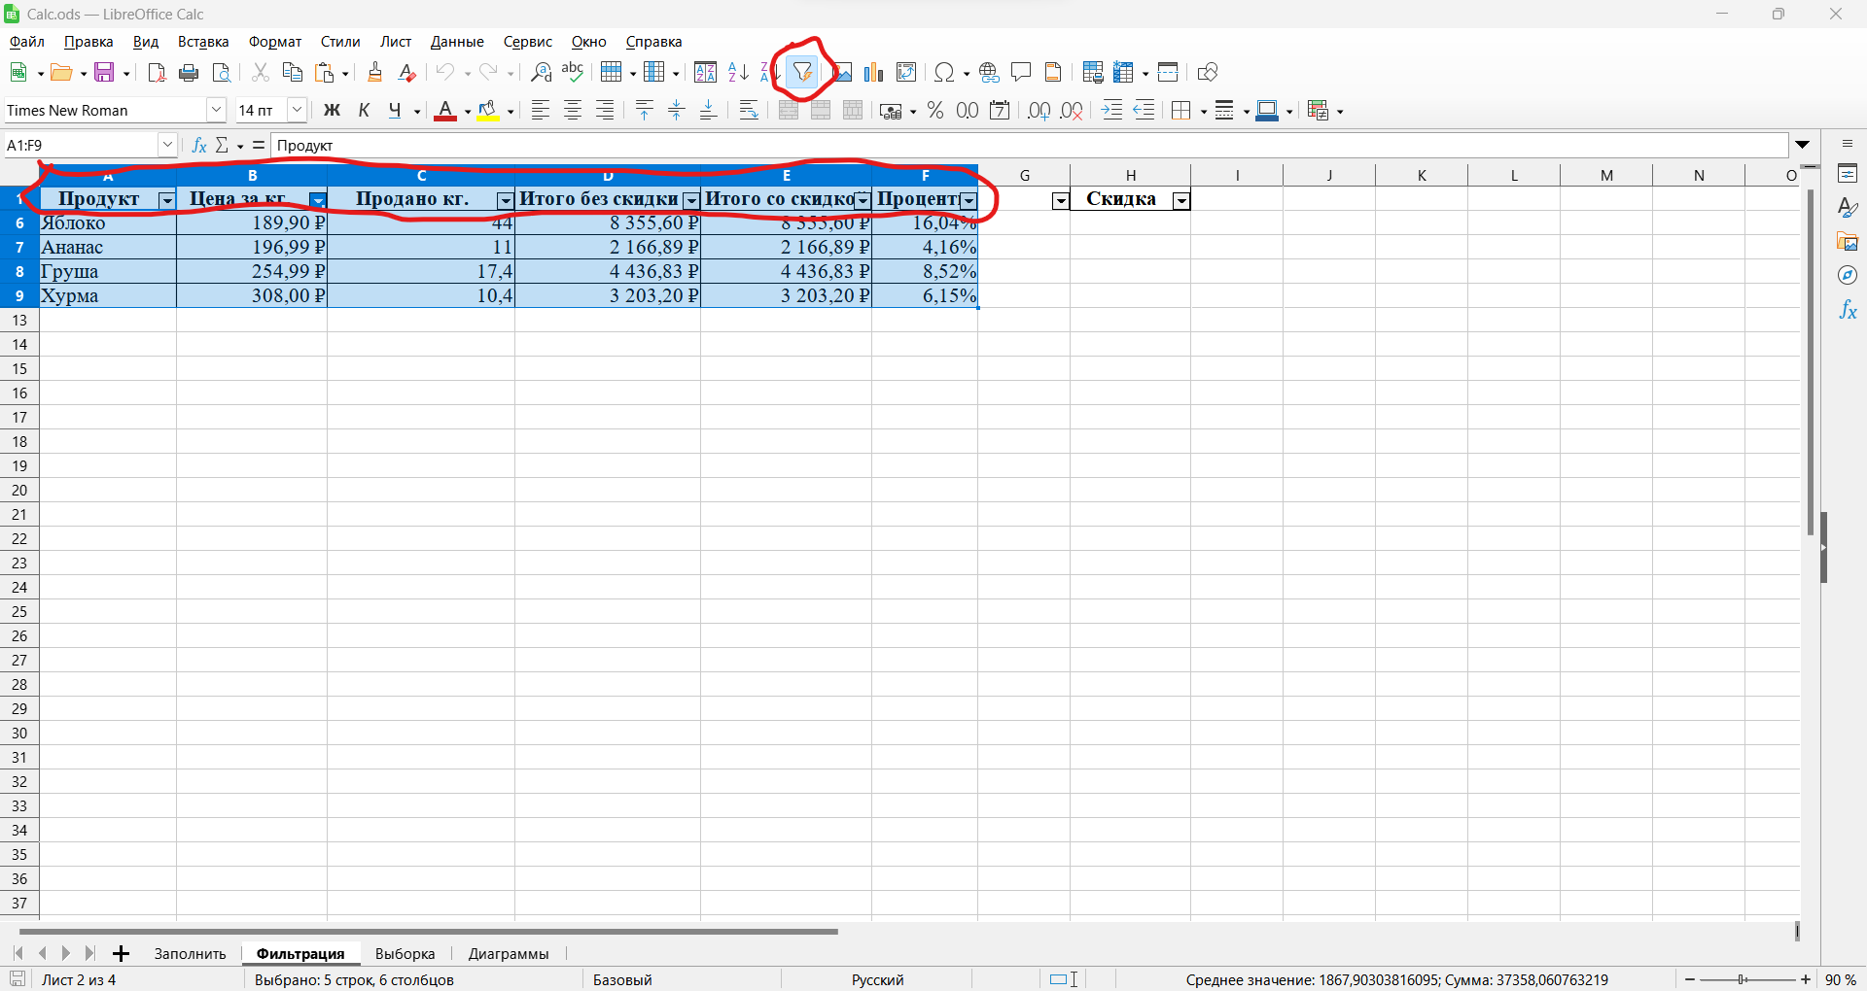Toggle Bold (Ж) formatting
Viewport: 1867px width, 991px height.
point(332,110)
